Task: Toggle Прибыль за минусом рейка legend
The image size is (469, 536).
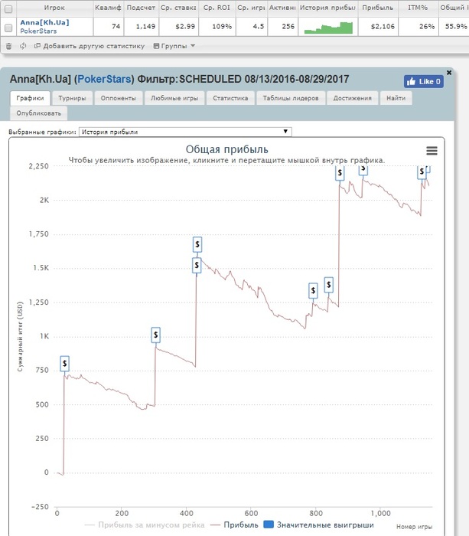Action: [x=145, y=525]
